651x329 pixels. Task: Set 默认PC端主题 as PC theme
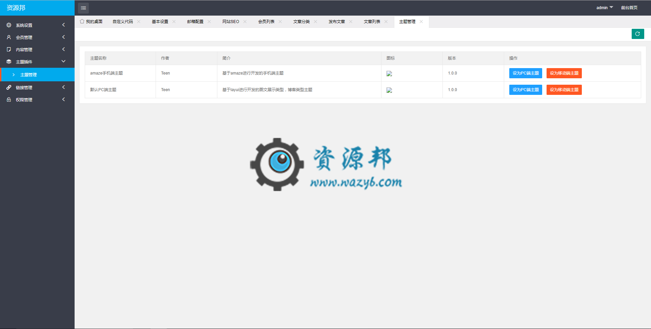click(x=526, y=90)
